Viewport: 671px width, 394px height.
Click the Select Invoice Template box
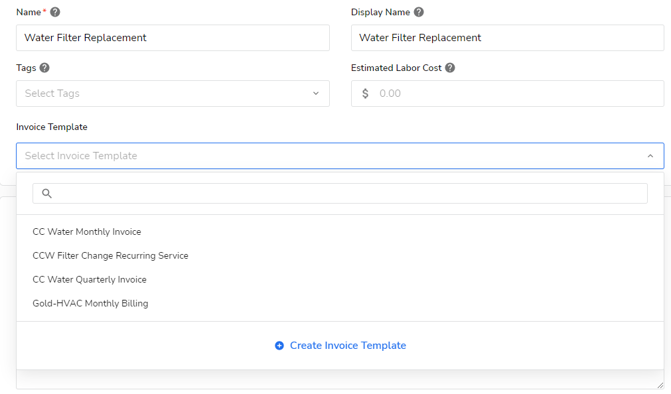(332, 156)
